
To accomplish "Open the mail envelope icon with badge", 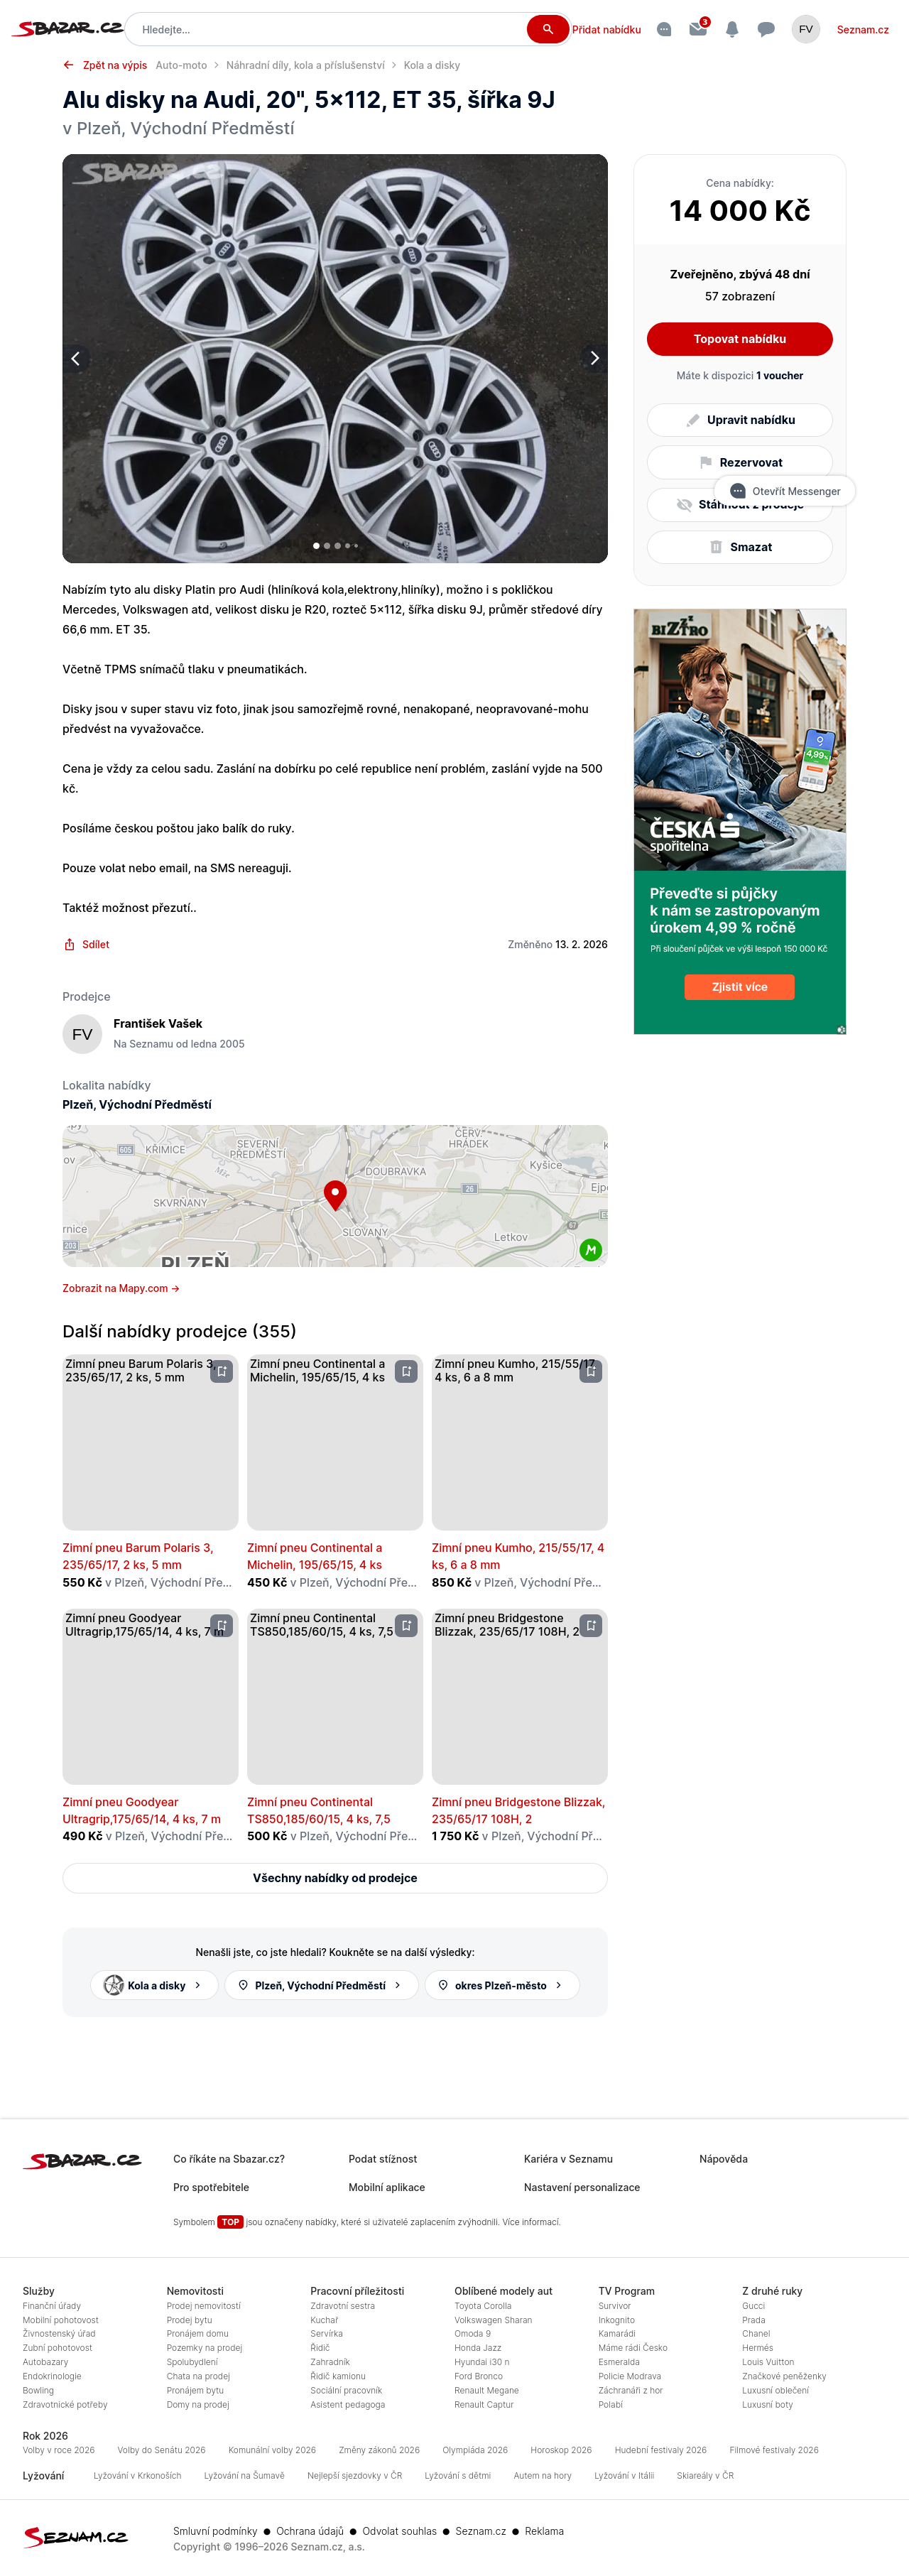I will click(698, 29).
